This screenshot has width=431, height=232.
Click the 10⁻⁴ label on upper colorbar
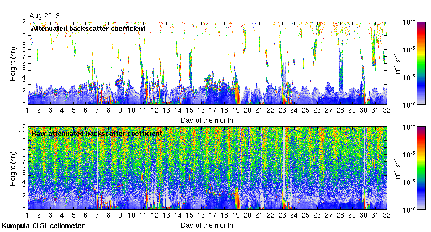[411, 22]
